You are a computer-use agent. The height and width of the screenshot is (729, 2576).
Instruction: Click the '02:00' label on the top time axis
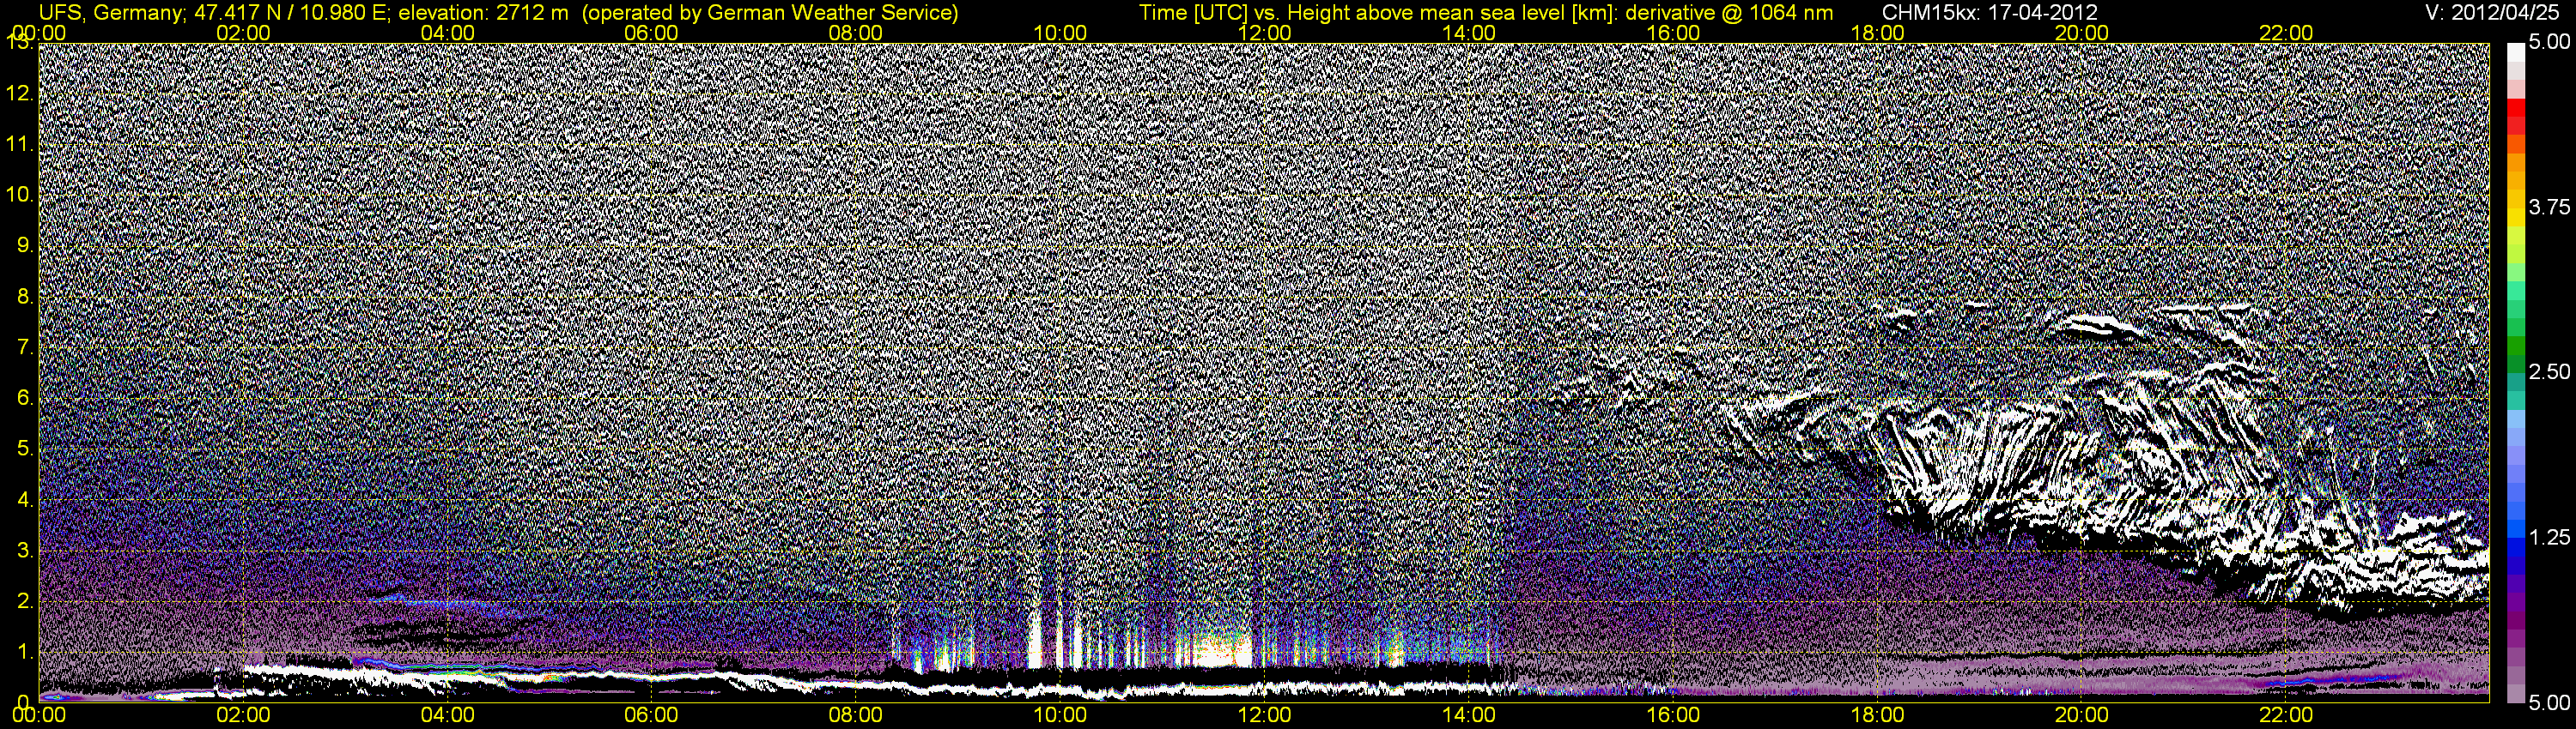click(243, 32)
